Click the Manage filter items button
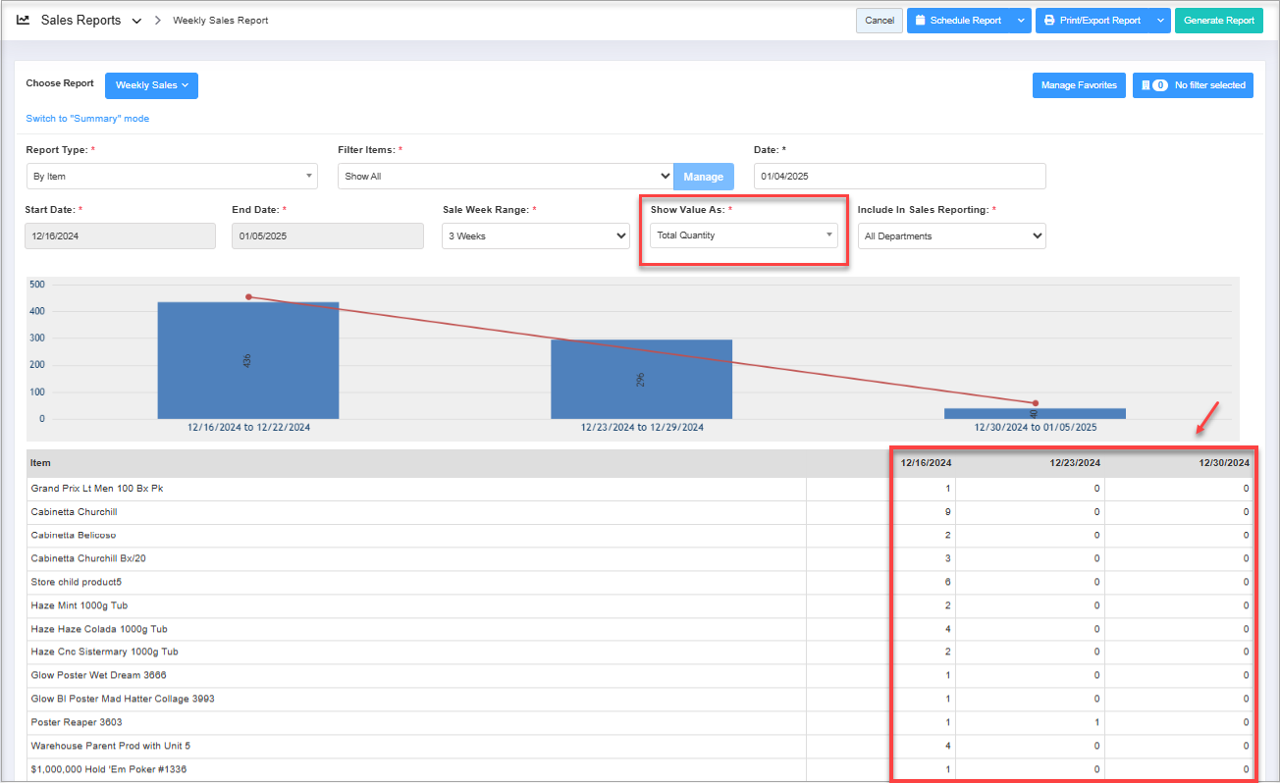Image resolution: width=1280 pixels, height=783 pixels. [x=704, y=177]
